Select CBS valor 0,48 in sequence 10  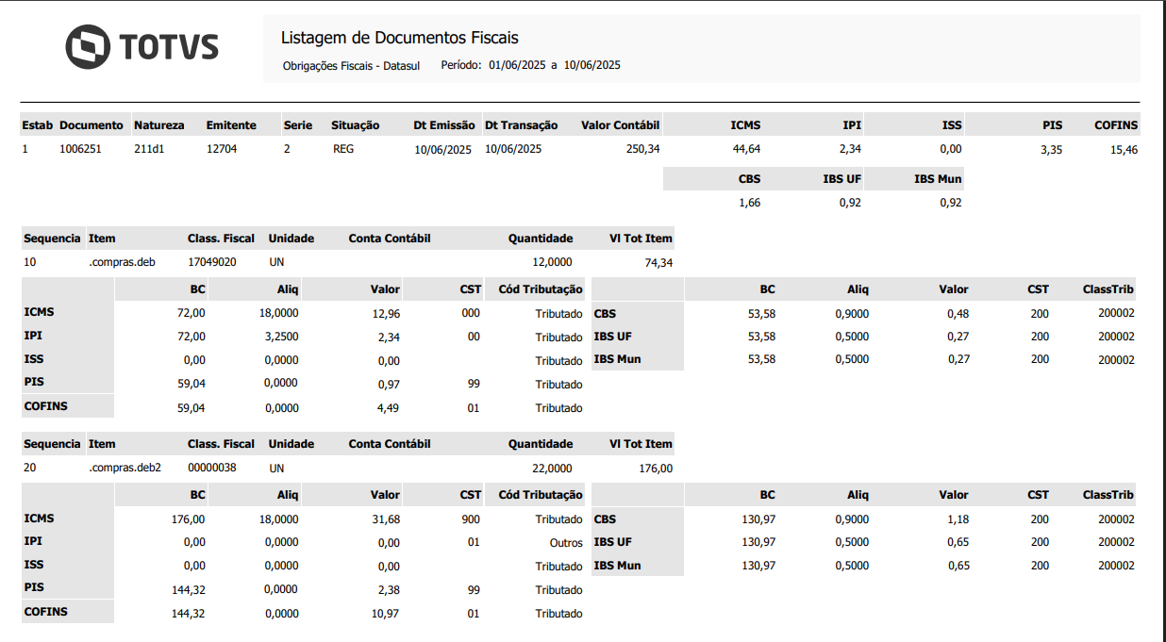pos(958,314)
